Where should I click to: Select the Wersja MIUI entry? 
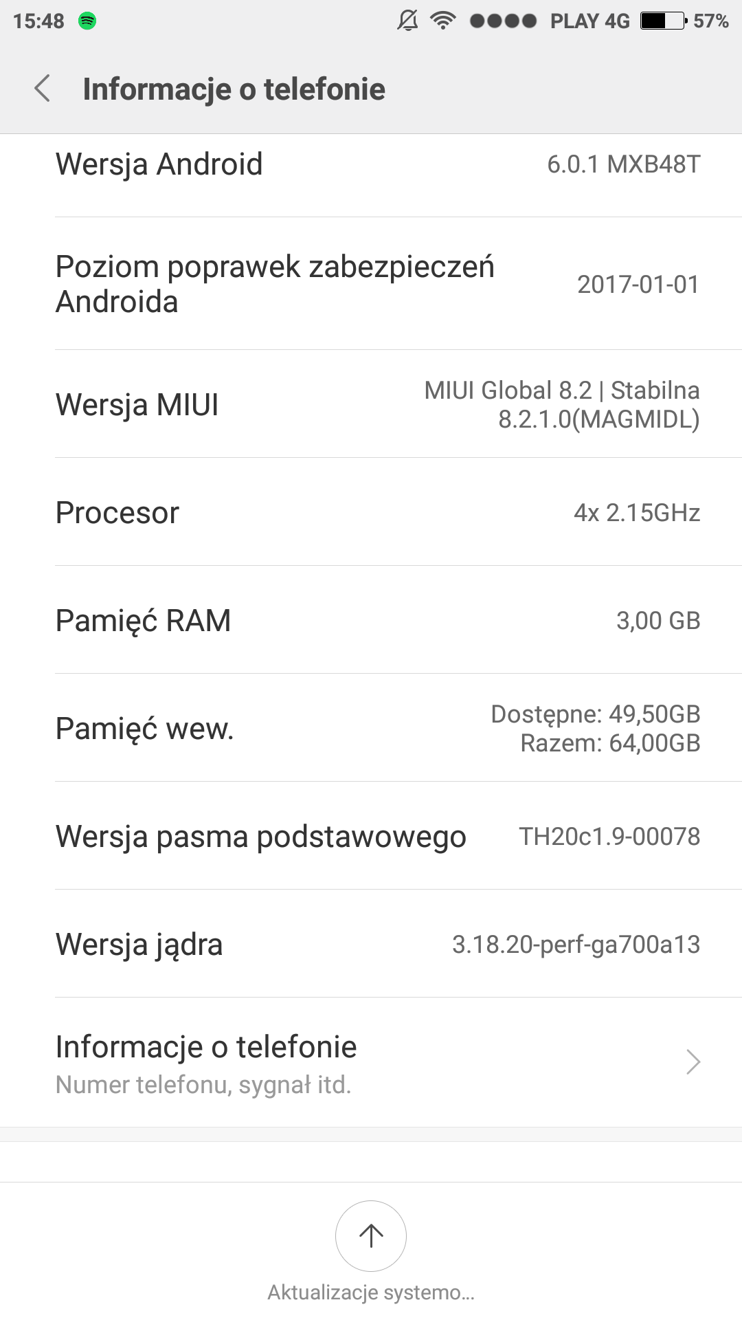tap(371, 404)
